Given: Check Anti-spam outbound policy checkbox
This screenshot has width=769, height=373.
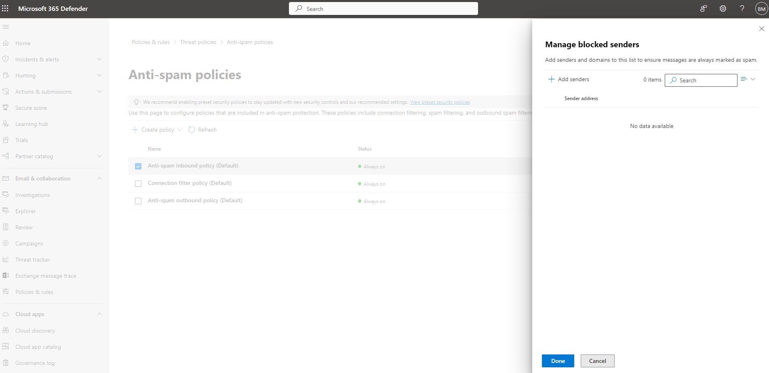Looking at the screenshot, I should (138, 201).
